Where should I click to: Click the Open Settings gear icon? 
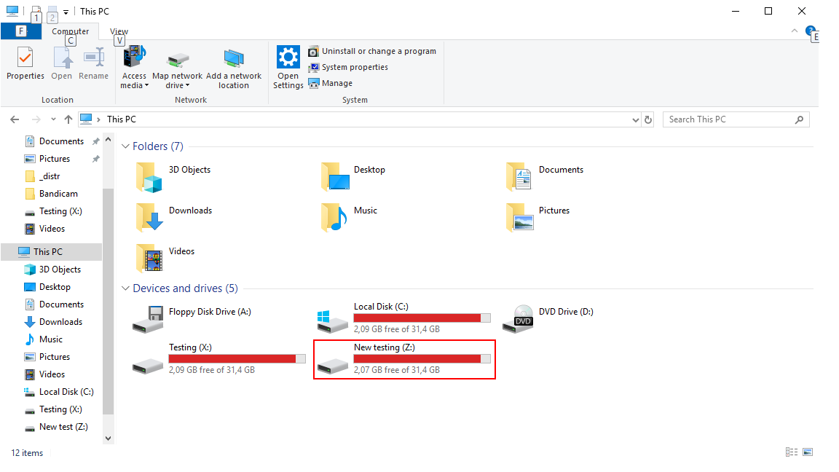coord(288,58)
